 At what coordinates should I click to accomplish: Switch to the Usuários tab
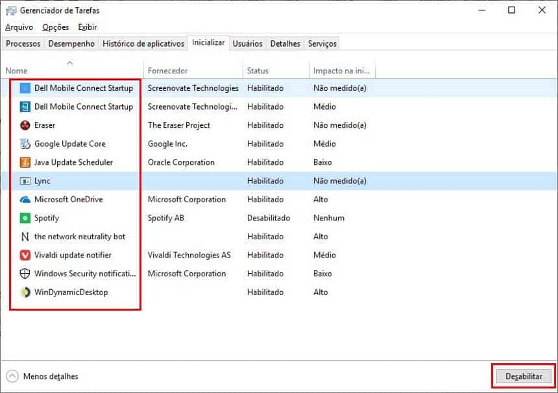tap(248, 43)
